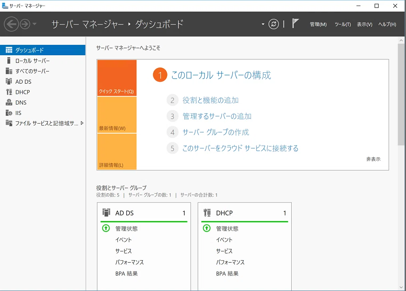Select the 最新情報(W) tile
This screenshot has width=406, height=291.
pos(117,115)
